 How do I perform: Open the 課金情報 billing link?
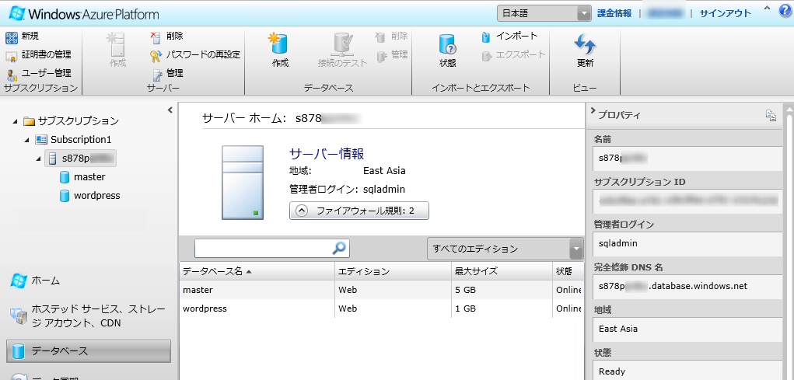614,14
